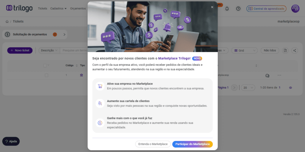Open the ticket comments chat icon
The height and width of the screenshot is (152, 305).
coord(267,75)
